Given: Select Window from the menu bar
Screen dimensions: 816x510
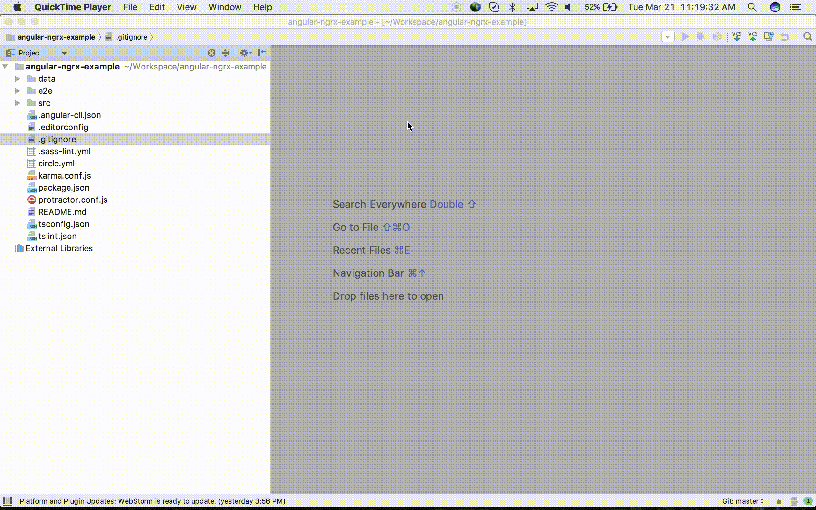Looking at the screenshot, I should [225, 7].
